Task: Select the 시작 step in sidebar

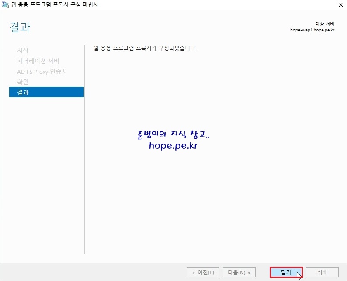Action: [x=23, y=50]
